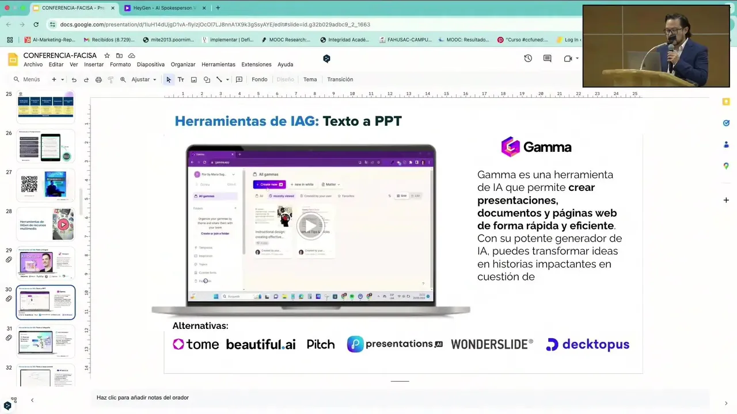Select slide 31 thumbnail
Viewport: 737px width, 414px height.
coord(45,341)
